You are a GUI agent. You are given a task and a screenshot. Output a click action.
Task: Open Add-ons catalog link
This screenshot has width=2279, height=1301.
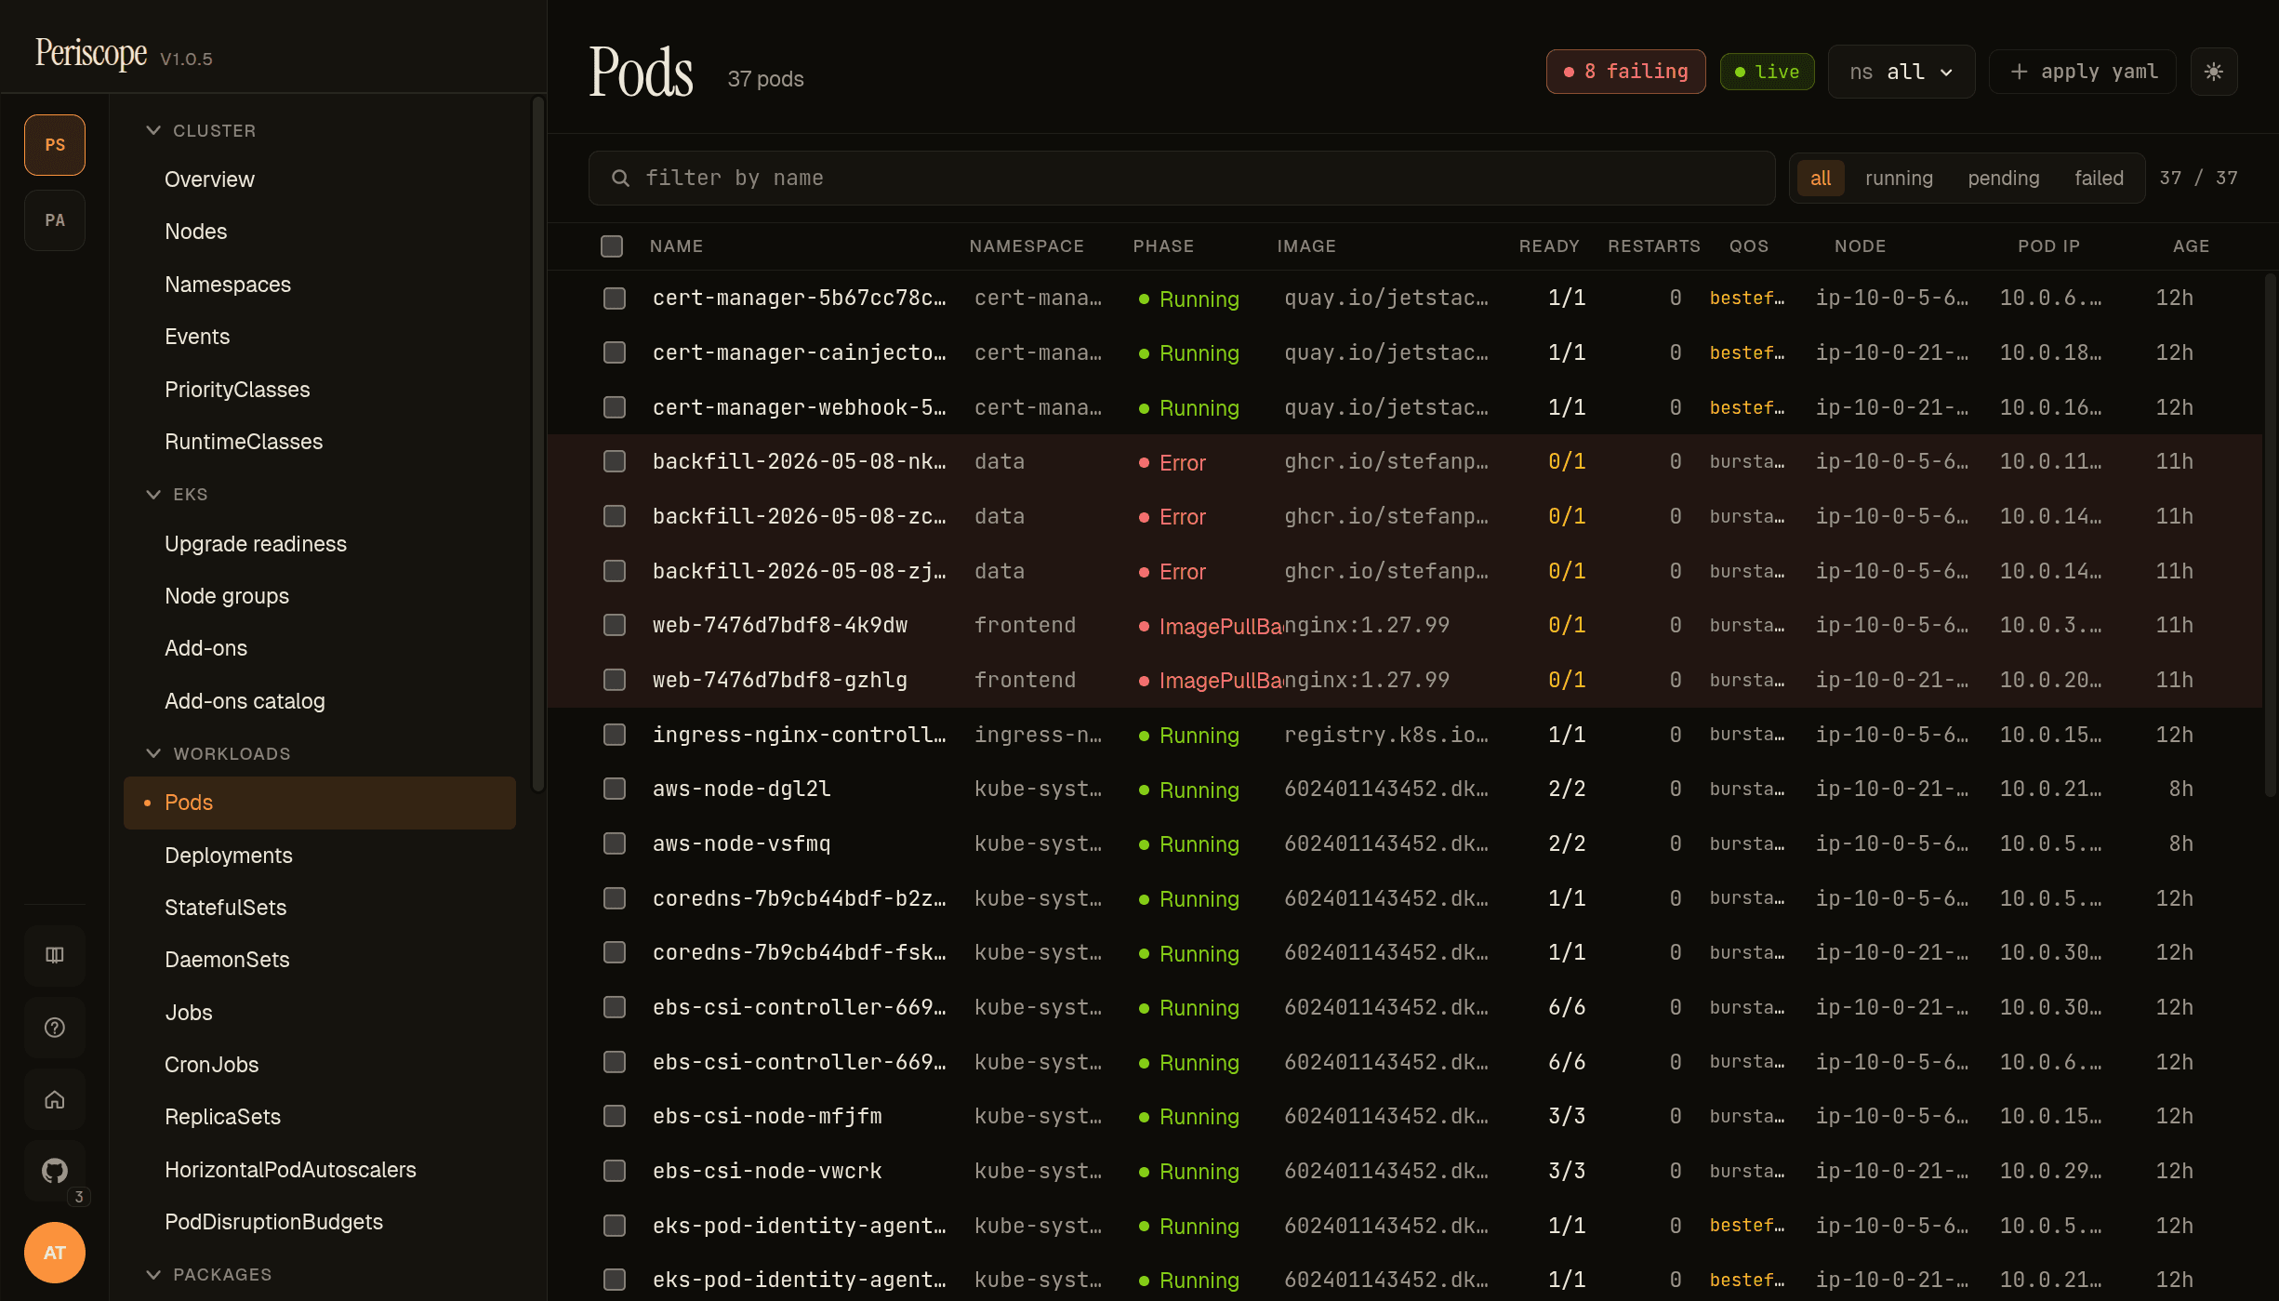(245, 701)
